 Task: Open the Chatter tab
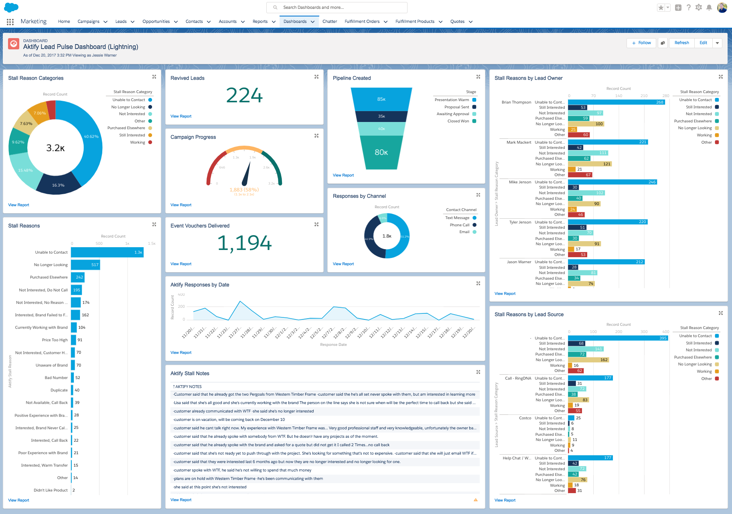pos(330,22)
